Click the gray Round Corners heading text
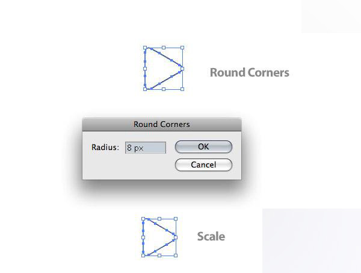This screenshot has width=361, height=273. tap(249, 73)
